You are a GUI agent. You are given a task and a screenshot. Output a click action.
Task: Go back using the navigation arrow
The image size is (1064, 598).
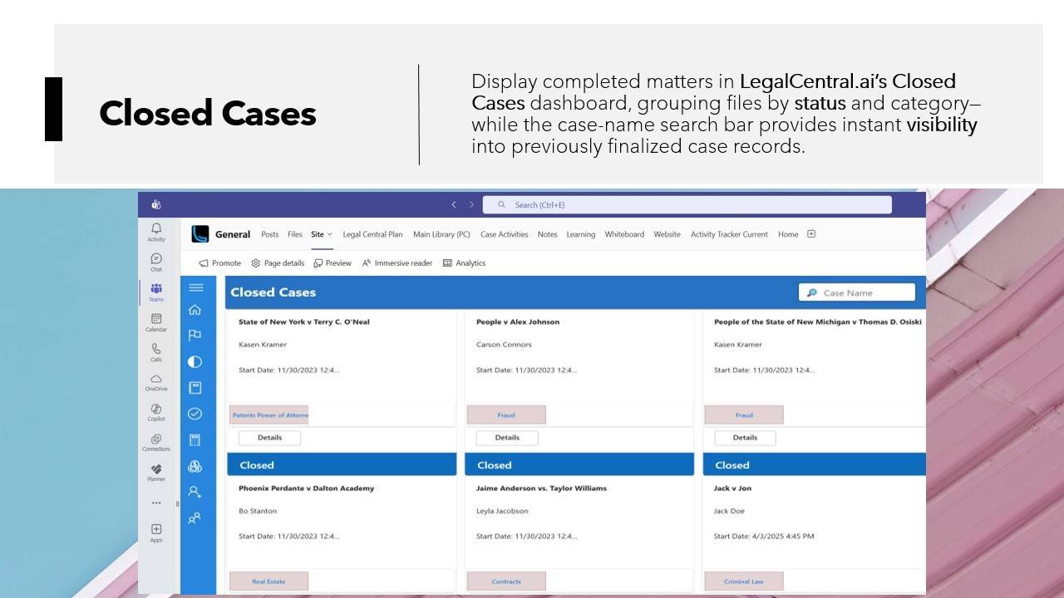(x=454, y=204)
